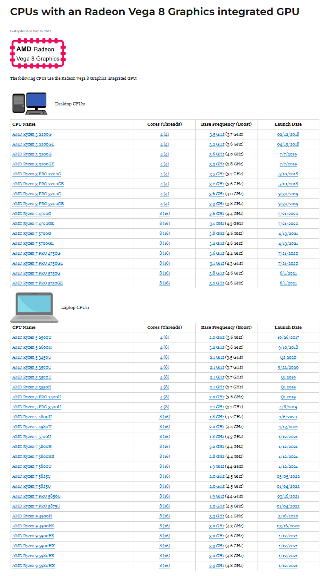This screenshot has width=325, height=576.
Task: Click 3.5 GHz in the Ryzen 3 2200G row
Action: click(x=217, y=135)
